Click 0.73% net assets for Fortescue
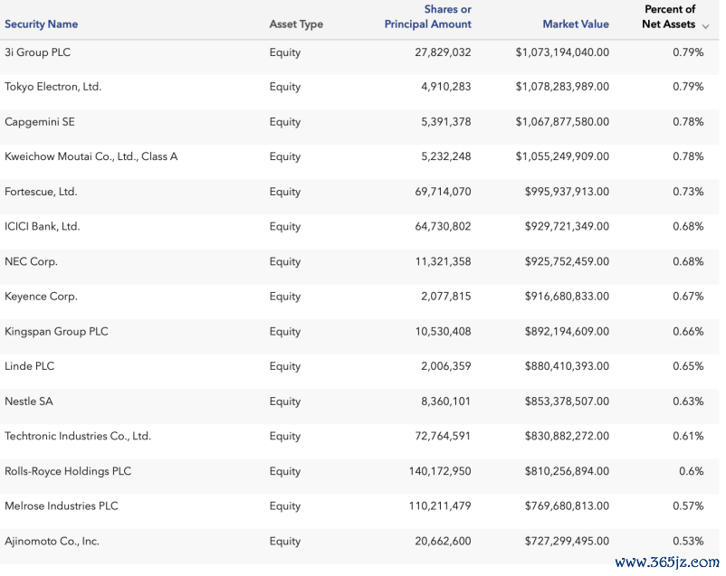Screen dimensions: 726x576 [688, 192]
